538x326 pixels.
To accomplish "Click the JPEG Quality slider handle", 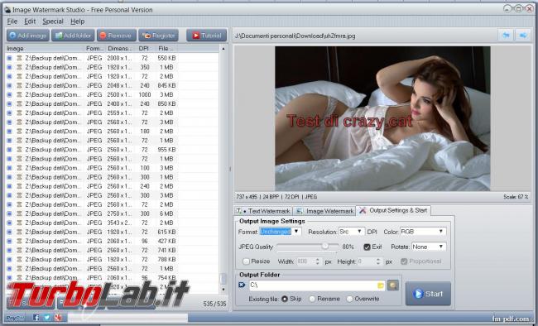I will click(x=325, y=246).
